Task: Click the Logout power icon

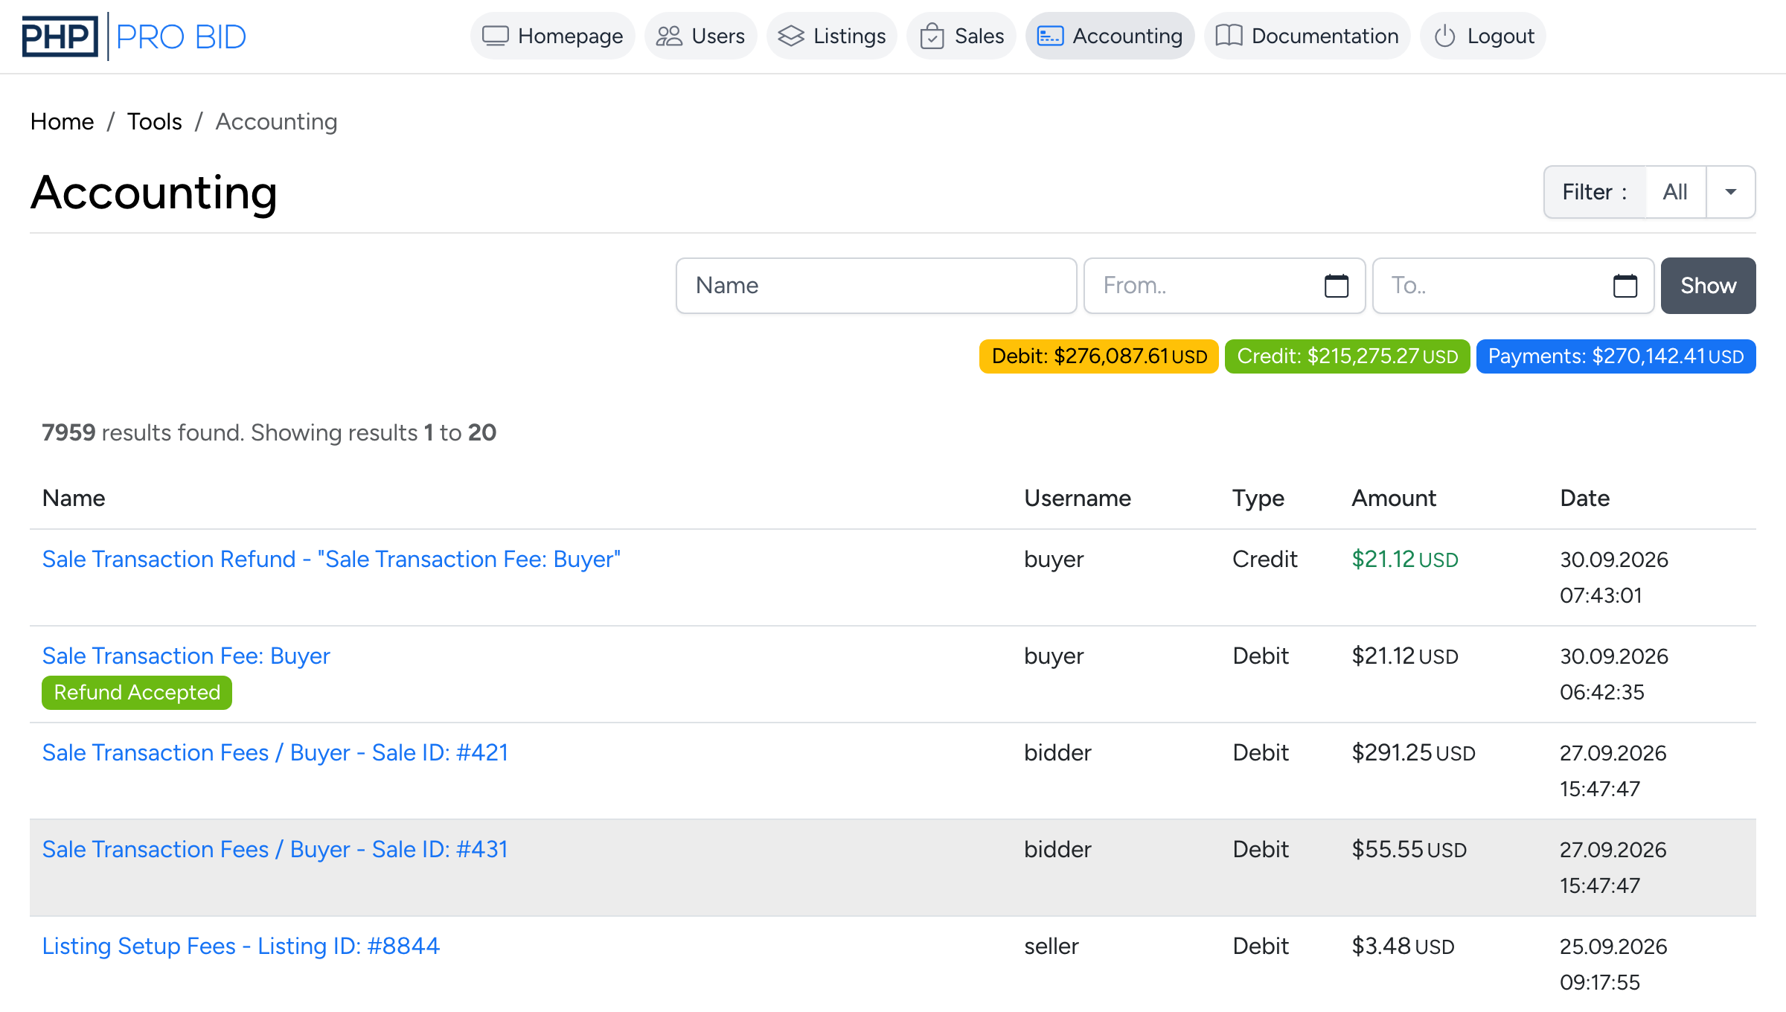Action: pyautogui.click(x=1444, y=36)
